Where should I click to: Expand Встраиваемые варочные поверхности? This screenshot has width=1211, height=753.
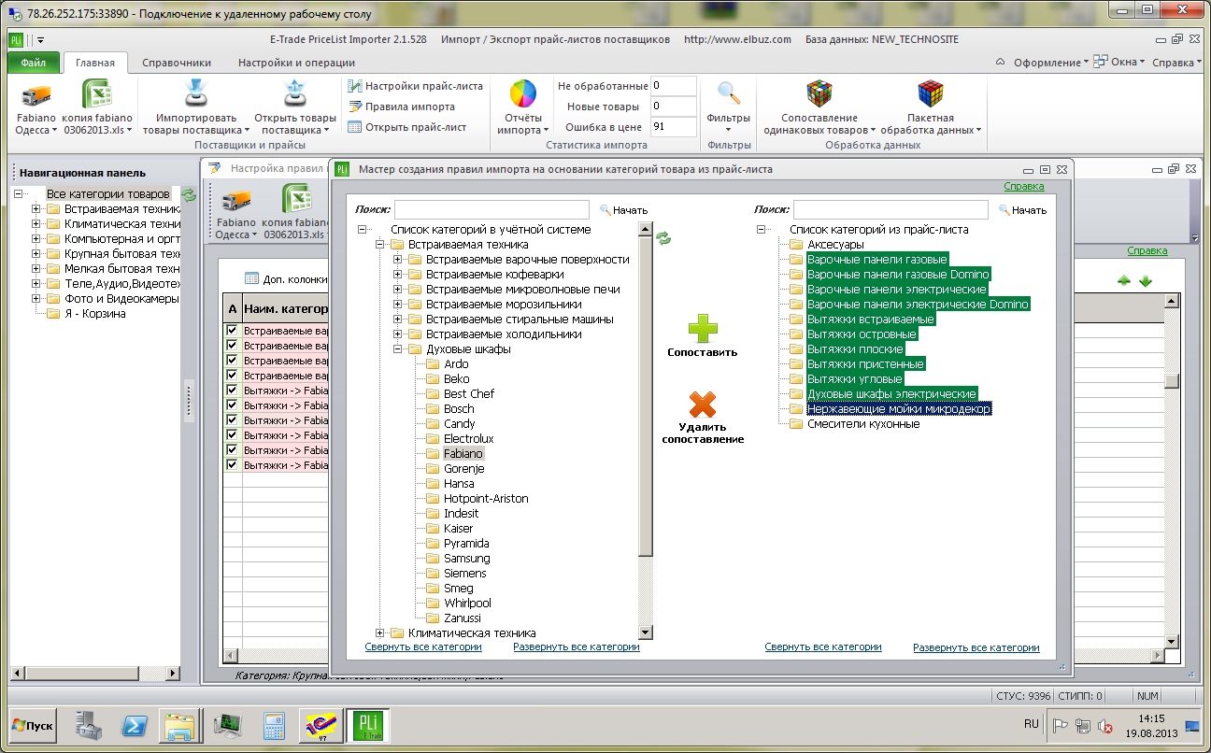click(398, 260)
